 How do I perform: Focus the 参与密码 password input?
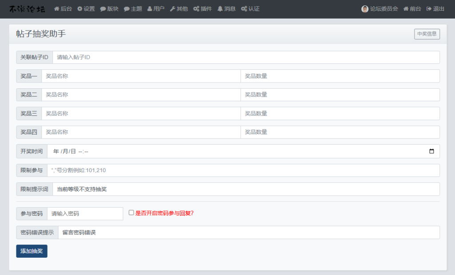tap(84, 213)
